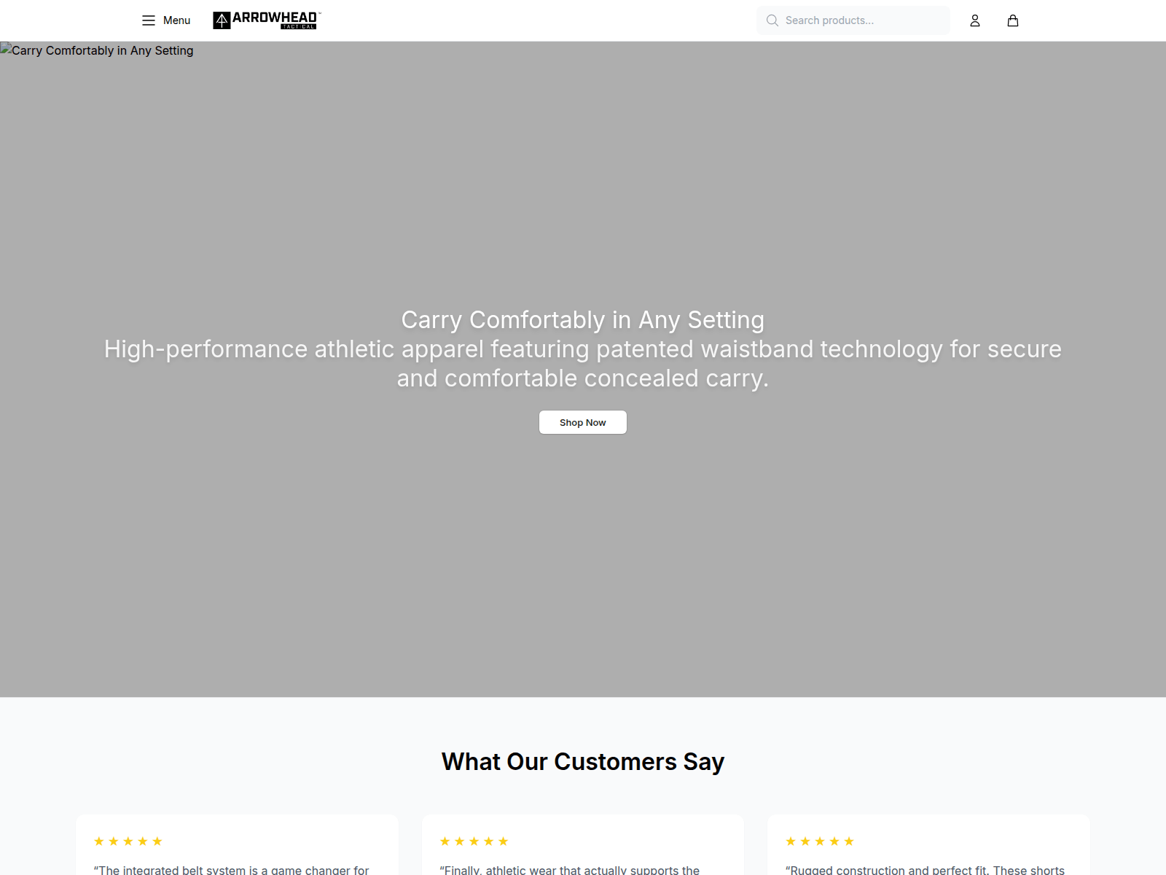Click the Shop Now button

[x=583, y=422]
